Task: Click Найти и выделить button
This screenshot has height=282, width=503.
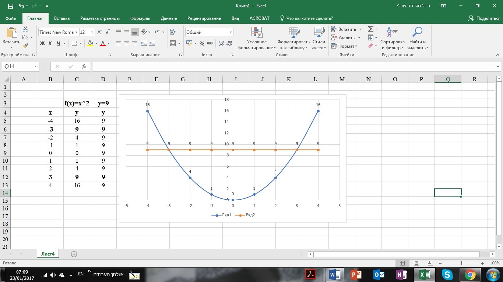Action: pos(418,38)
